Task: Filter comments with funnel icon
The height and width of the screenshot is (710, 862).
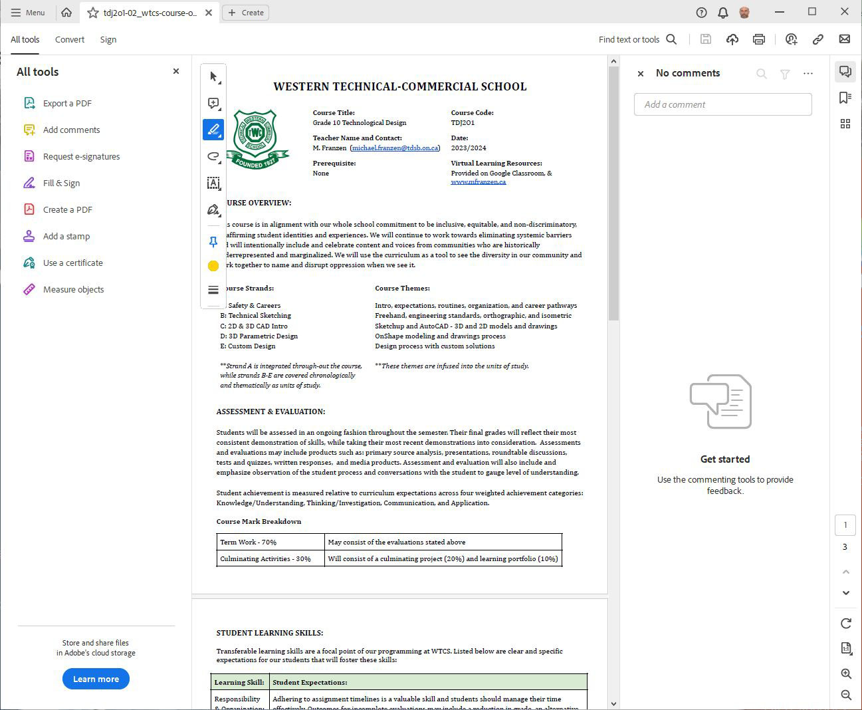Action: click(x=785, y=74)
